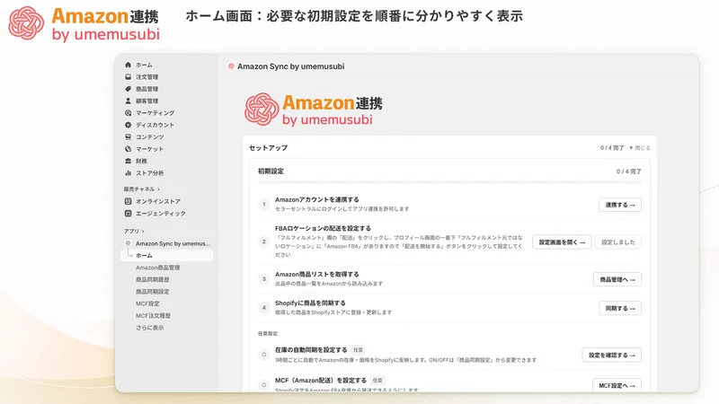Click step 2 number circle

[x=263, y=242]
